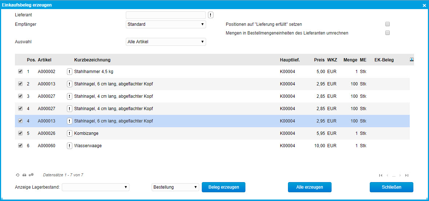Tick the Mengen in Bestellmengeneinheiten umrechnen checkbox
Image resolution: width=429 pixels, height=201 pixels.
(388, 33)
